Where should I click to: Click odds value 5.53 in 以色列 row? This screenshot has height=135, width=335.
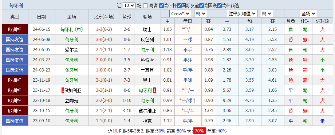click(272, 40)
